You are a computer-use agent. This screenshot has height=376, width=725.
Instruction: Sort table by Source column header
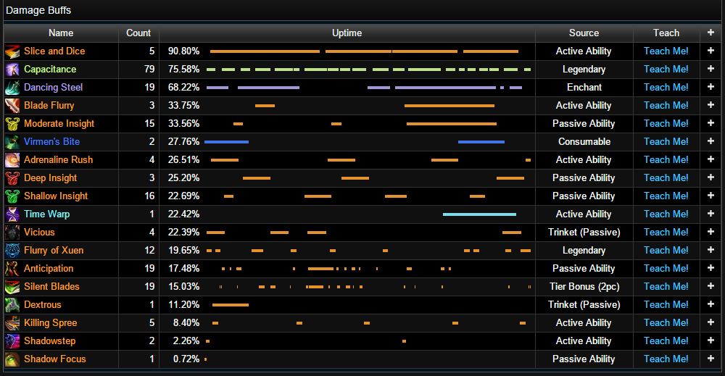[x=584, y=33]
